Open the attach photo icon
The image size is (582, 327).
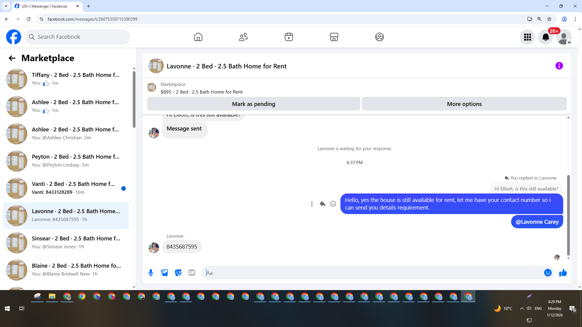[x=164, y=273]
